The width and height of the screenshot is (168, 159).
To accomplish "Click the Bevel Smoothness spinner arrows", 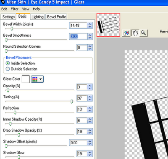I will pyautogui.click(x=90, y=37).
